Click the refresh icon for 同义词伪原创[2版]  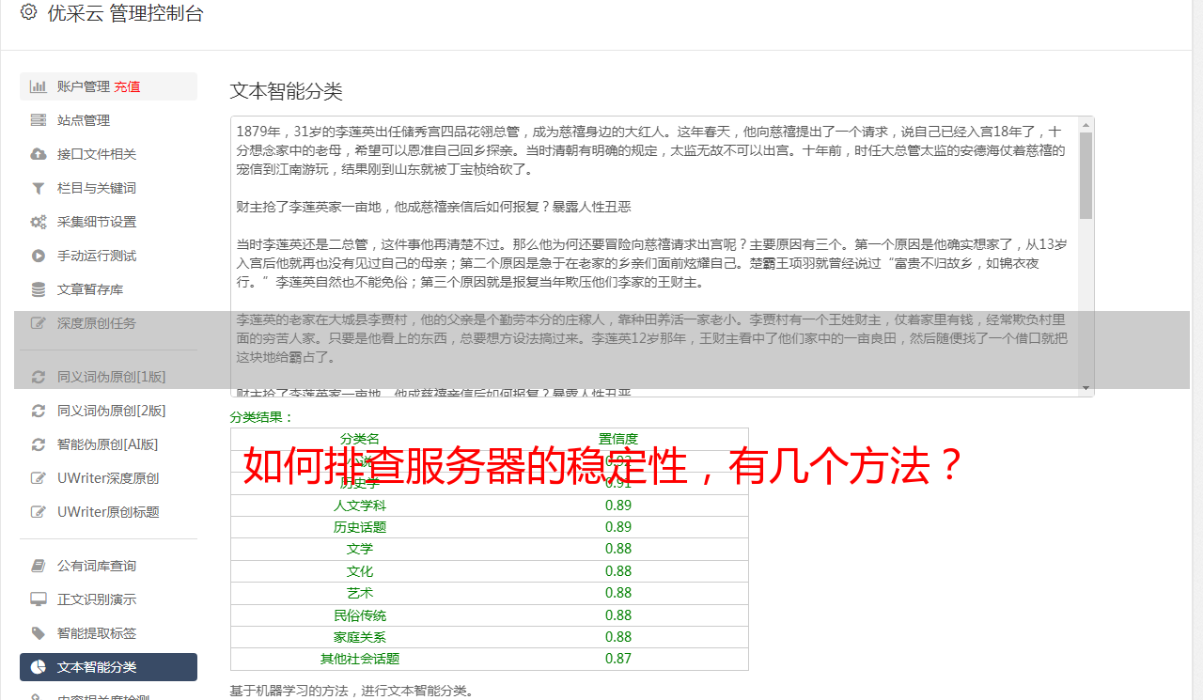pos(39,411)
